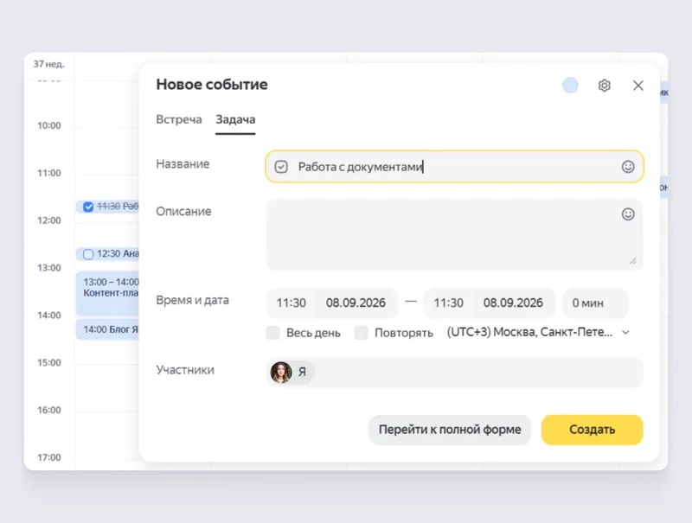This screenshot has height=523, width=692.
Task: Open the end date 08.09.2026 picker
Action: coord(513,303)
